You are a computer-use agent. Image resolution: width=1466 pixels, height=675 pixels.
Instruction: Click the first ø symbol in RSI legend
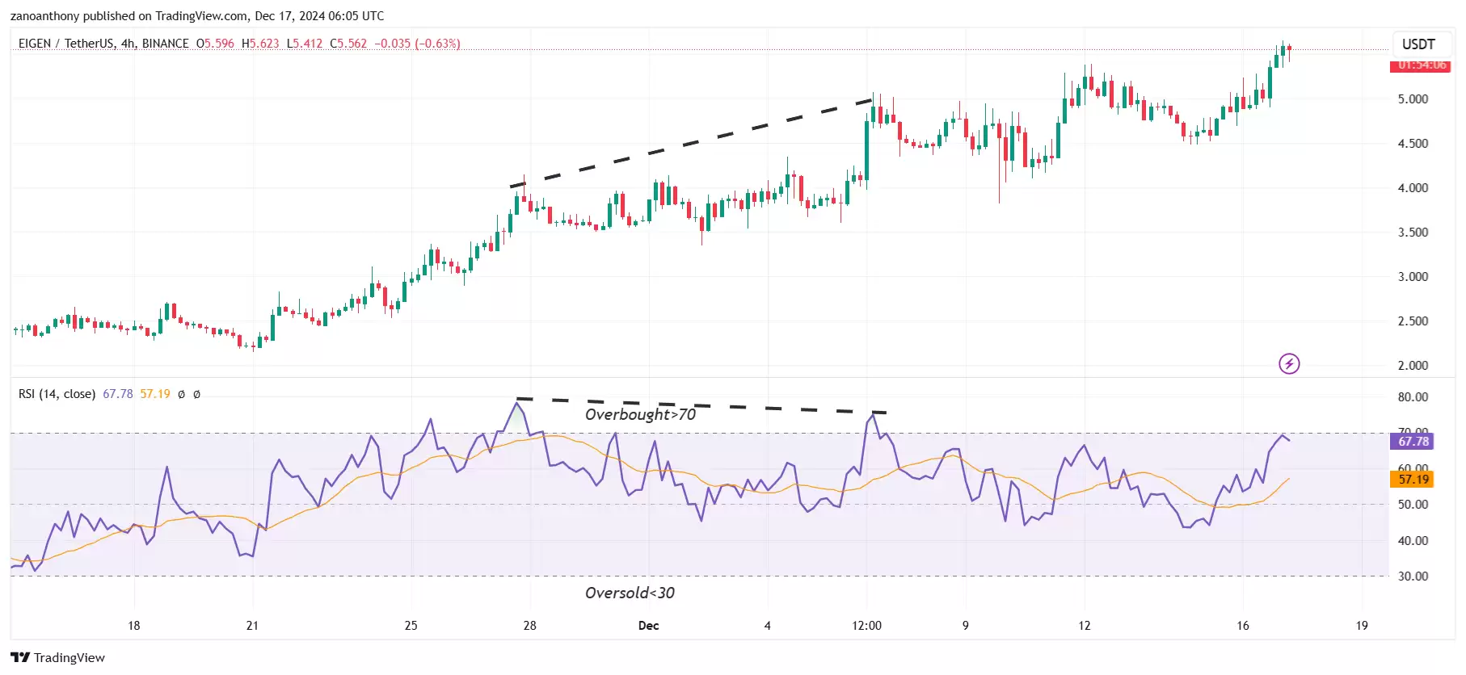181,394
